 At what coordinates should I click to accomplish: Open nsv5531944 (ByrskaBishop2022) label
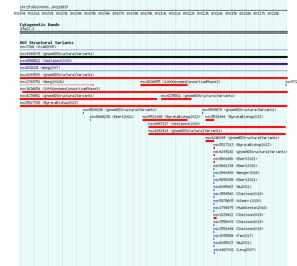[x=234, y=117]
